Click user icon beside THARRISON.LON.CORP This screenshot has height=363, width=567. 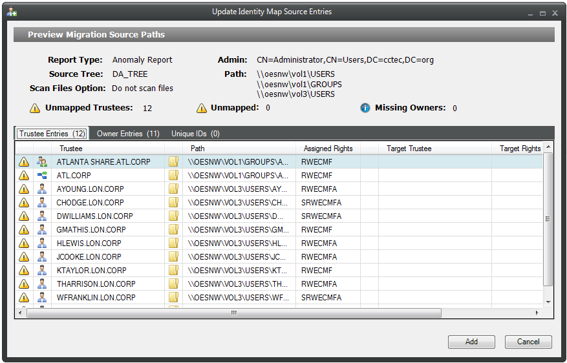(42, 284)
